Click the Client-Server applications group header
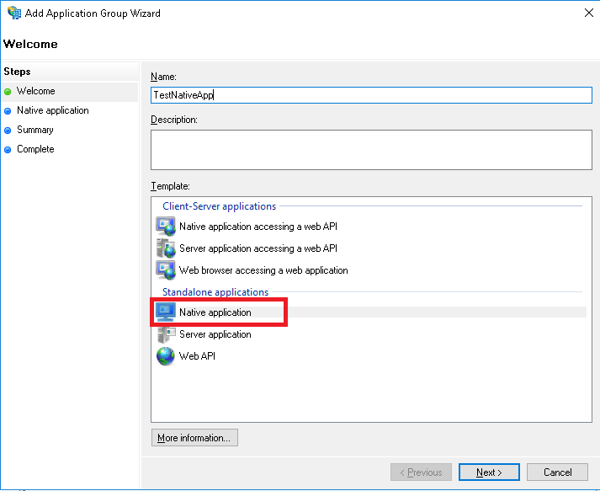The width and height of the screenshot is (600, 491). coord(219,206)
